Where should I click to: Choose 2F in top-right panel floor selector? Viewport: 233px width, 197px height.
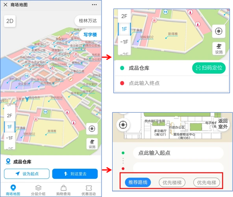click(124, 16)
